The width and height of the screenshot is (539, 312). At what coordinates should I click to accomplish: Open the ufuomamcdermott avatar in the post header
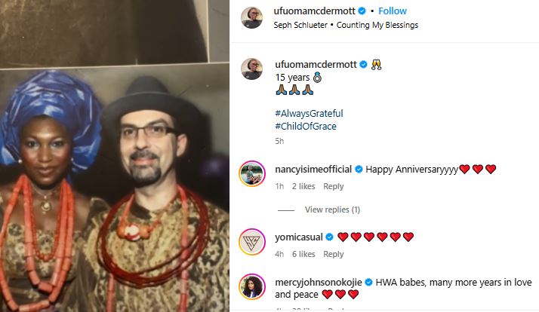pyautogui.click(x=251, y=17)
